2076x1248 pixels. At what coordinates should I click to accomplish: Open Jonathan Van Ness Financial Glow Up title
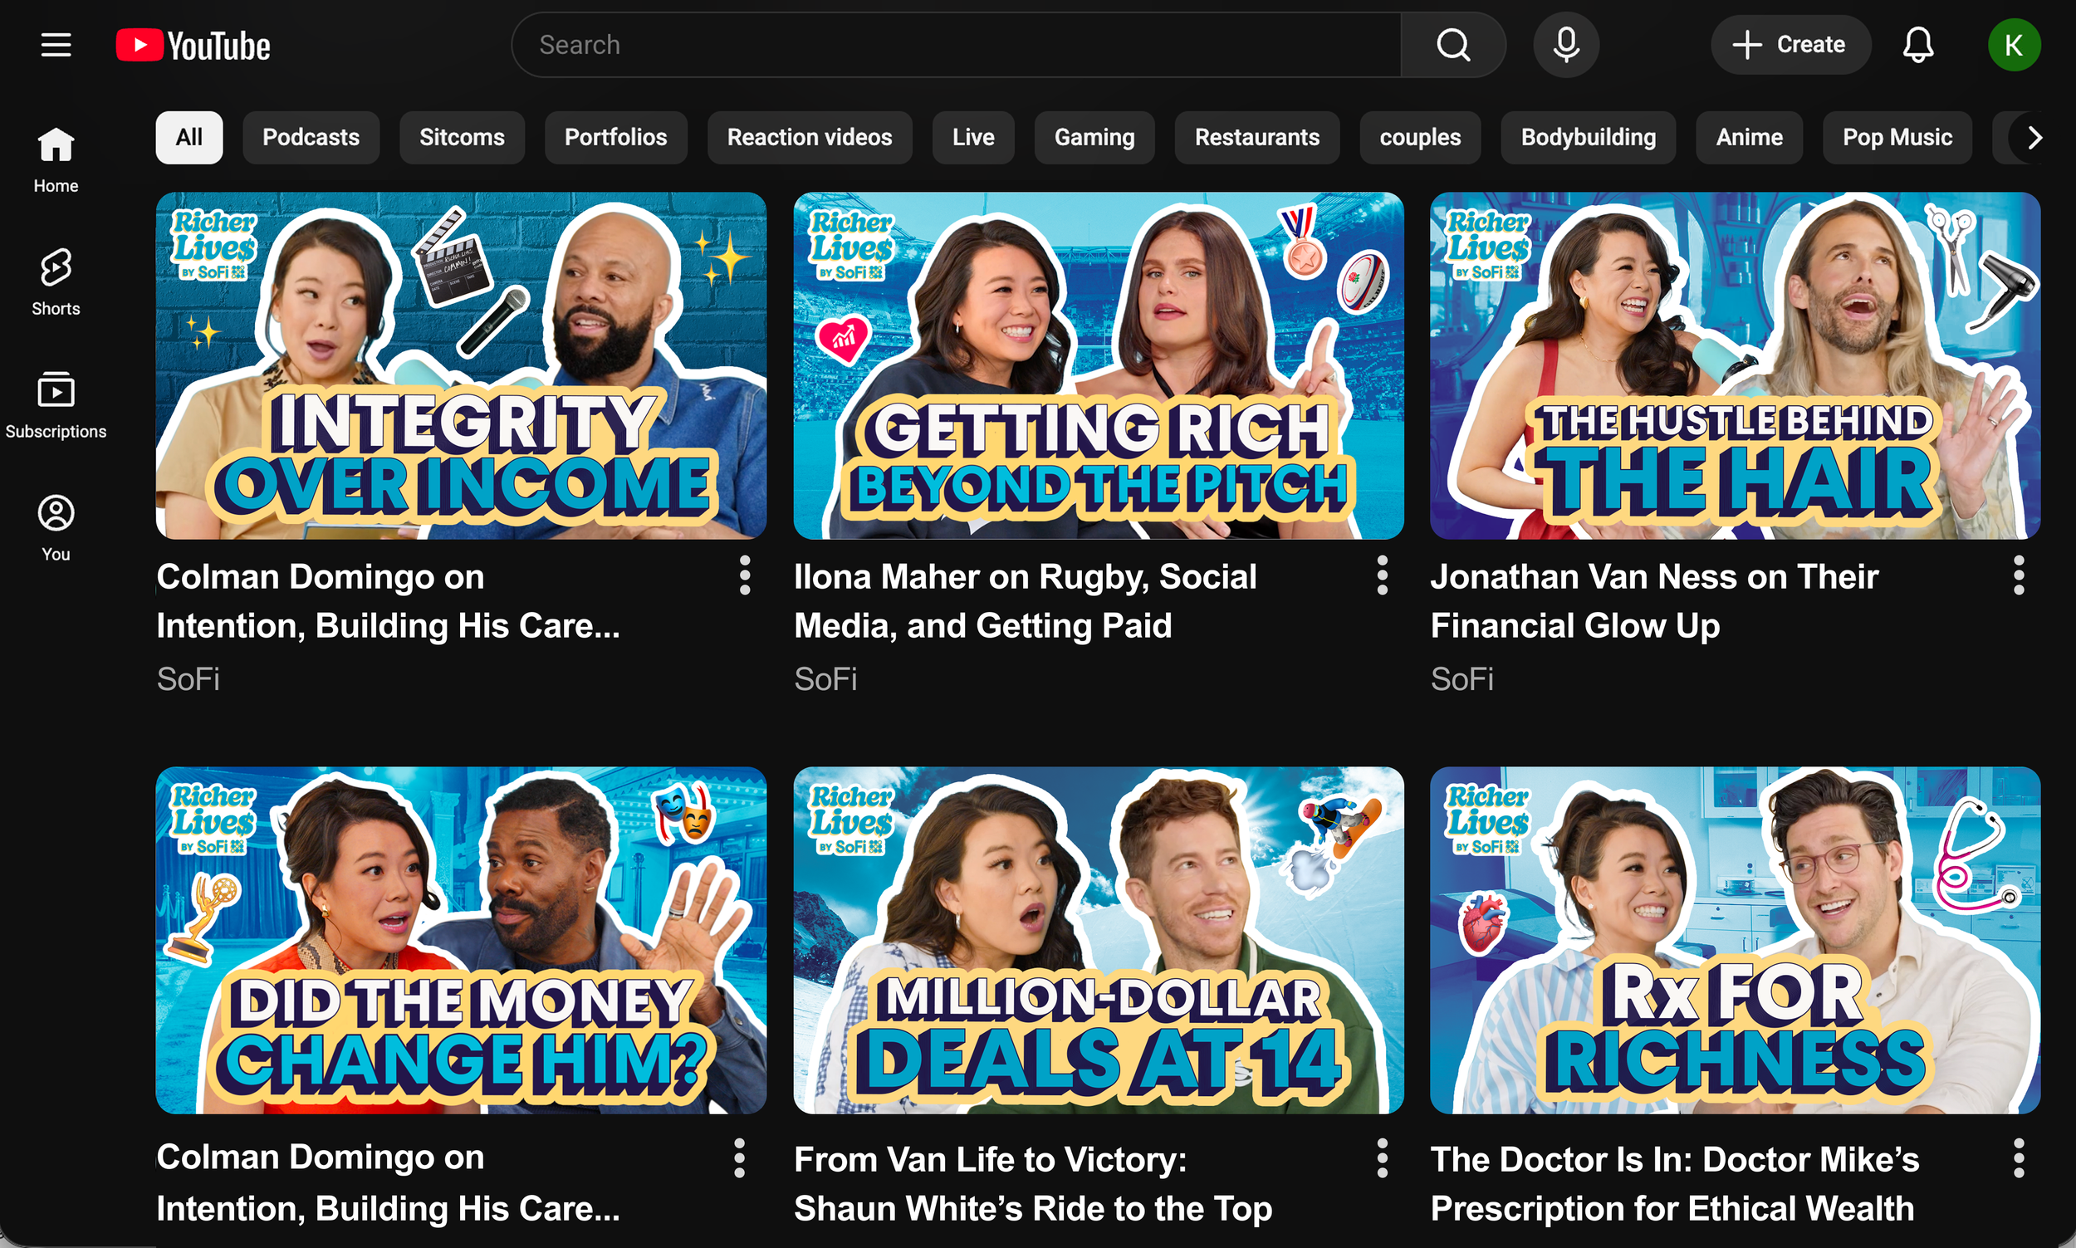point(1655,601)
